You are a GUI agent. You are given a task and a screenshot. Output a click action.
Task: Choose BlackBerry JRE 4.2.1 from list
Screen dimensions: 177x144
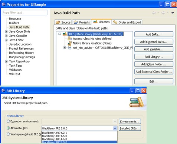click(79, 133)
